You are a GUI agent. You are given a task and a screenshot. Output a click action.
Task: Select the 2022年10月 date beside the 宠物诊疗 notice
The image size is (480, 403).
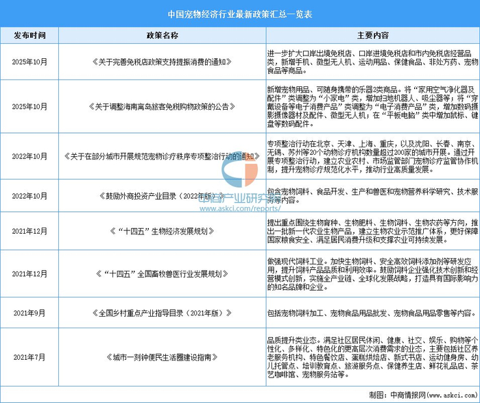[29, 156]
